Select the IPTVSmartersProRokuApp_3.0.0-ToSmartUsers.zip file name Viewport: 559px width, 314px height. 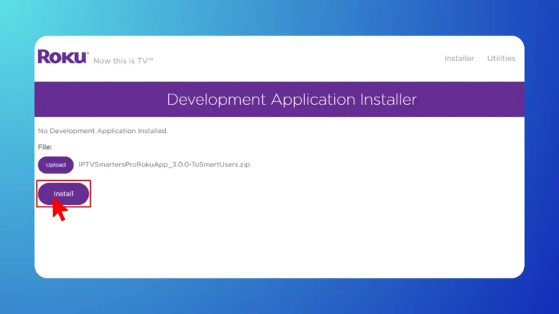click(164, 164)
